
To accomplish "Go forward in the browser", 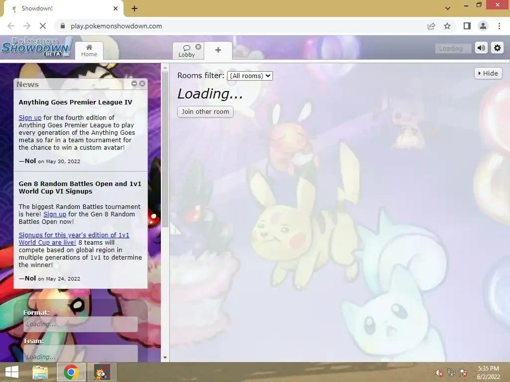I will pos(27,26).
